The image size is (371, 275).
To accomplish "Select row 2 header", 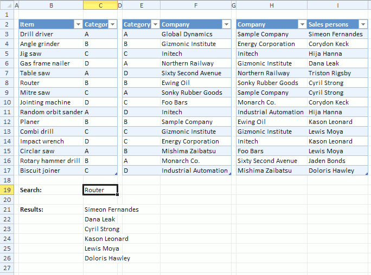I will click(7, 24).
